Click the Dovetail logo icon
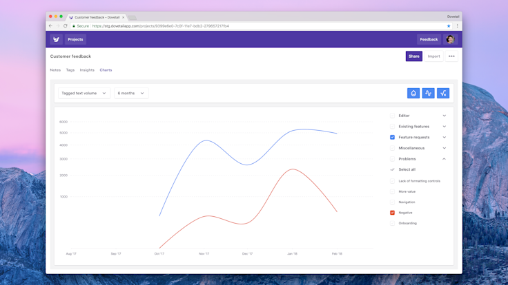This screenshot has width=508, height=285. coord(57,39)
